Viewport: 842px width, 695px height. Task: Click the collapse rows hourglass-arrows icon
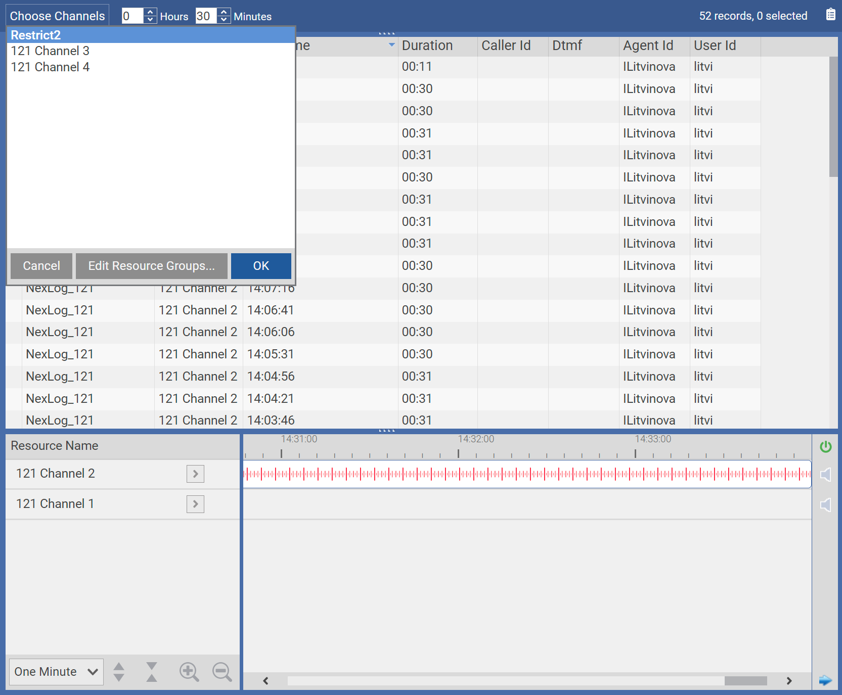point(152,672)
